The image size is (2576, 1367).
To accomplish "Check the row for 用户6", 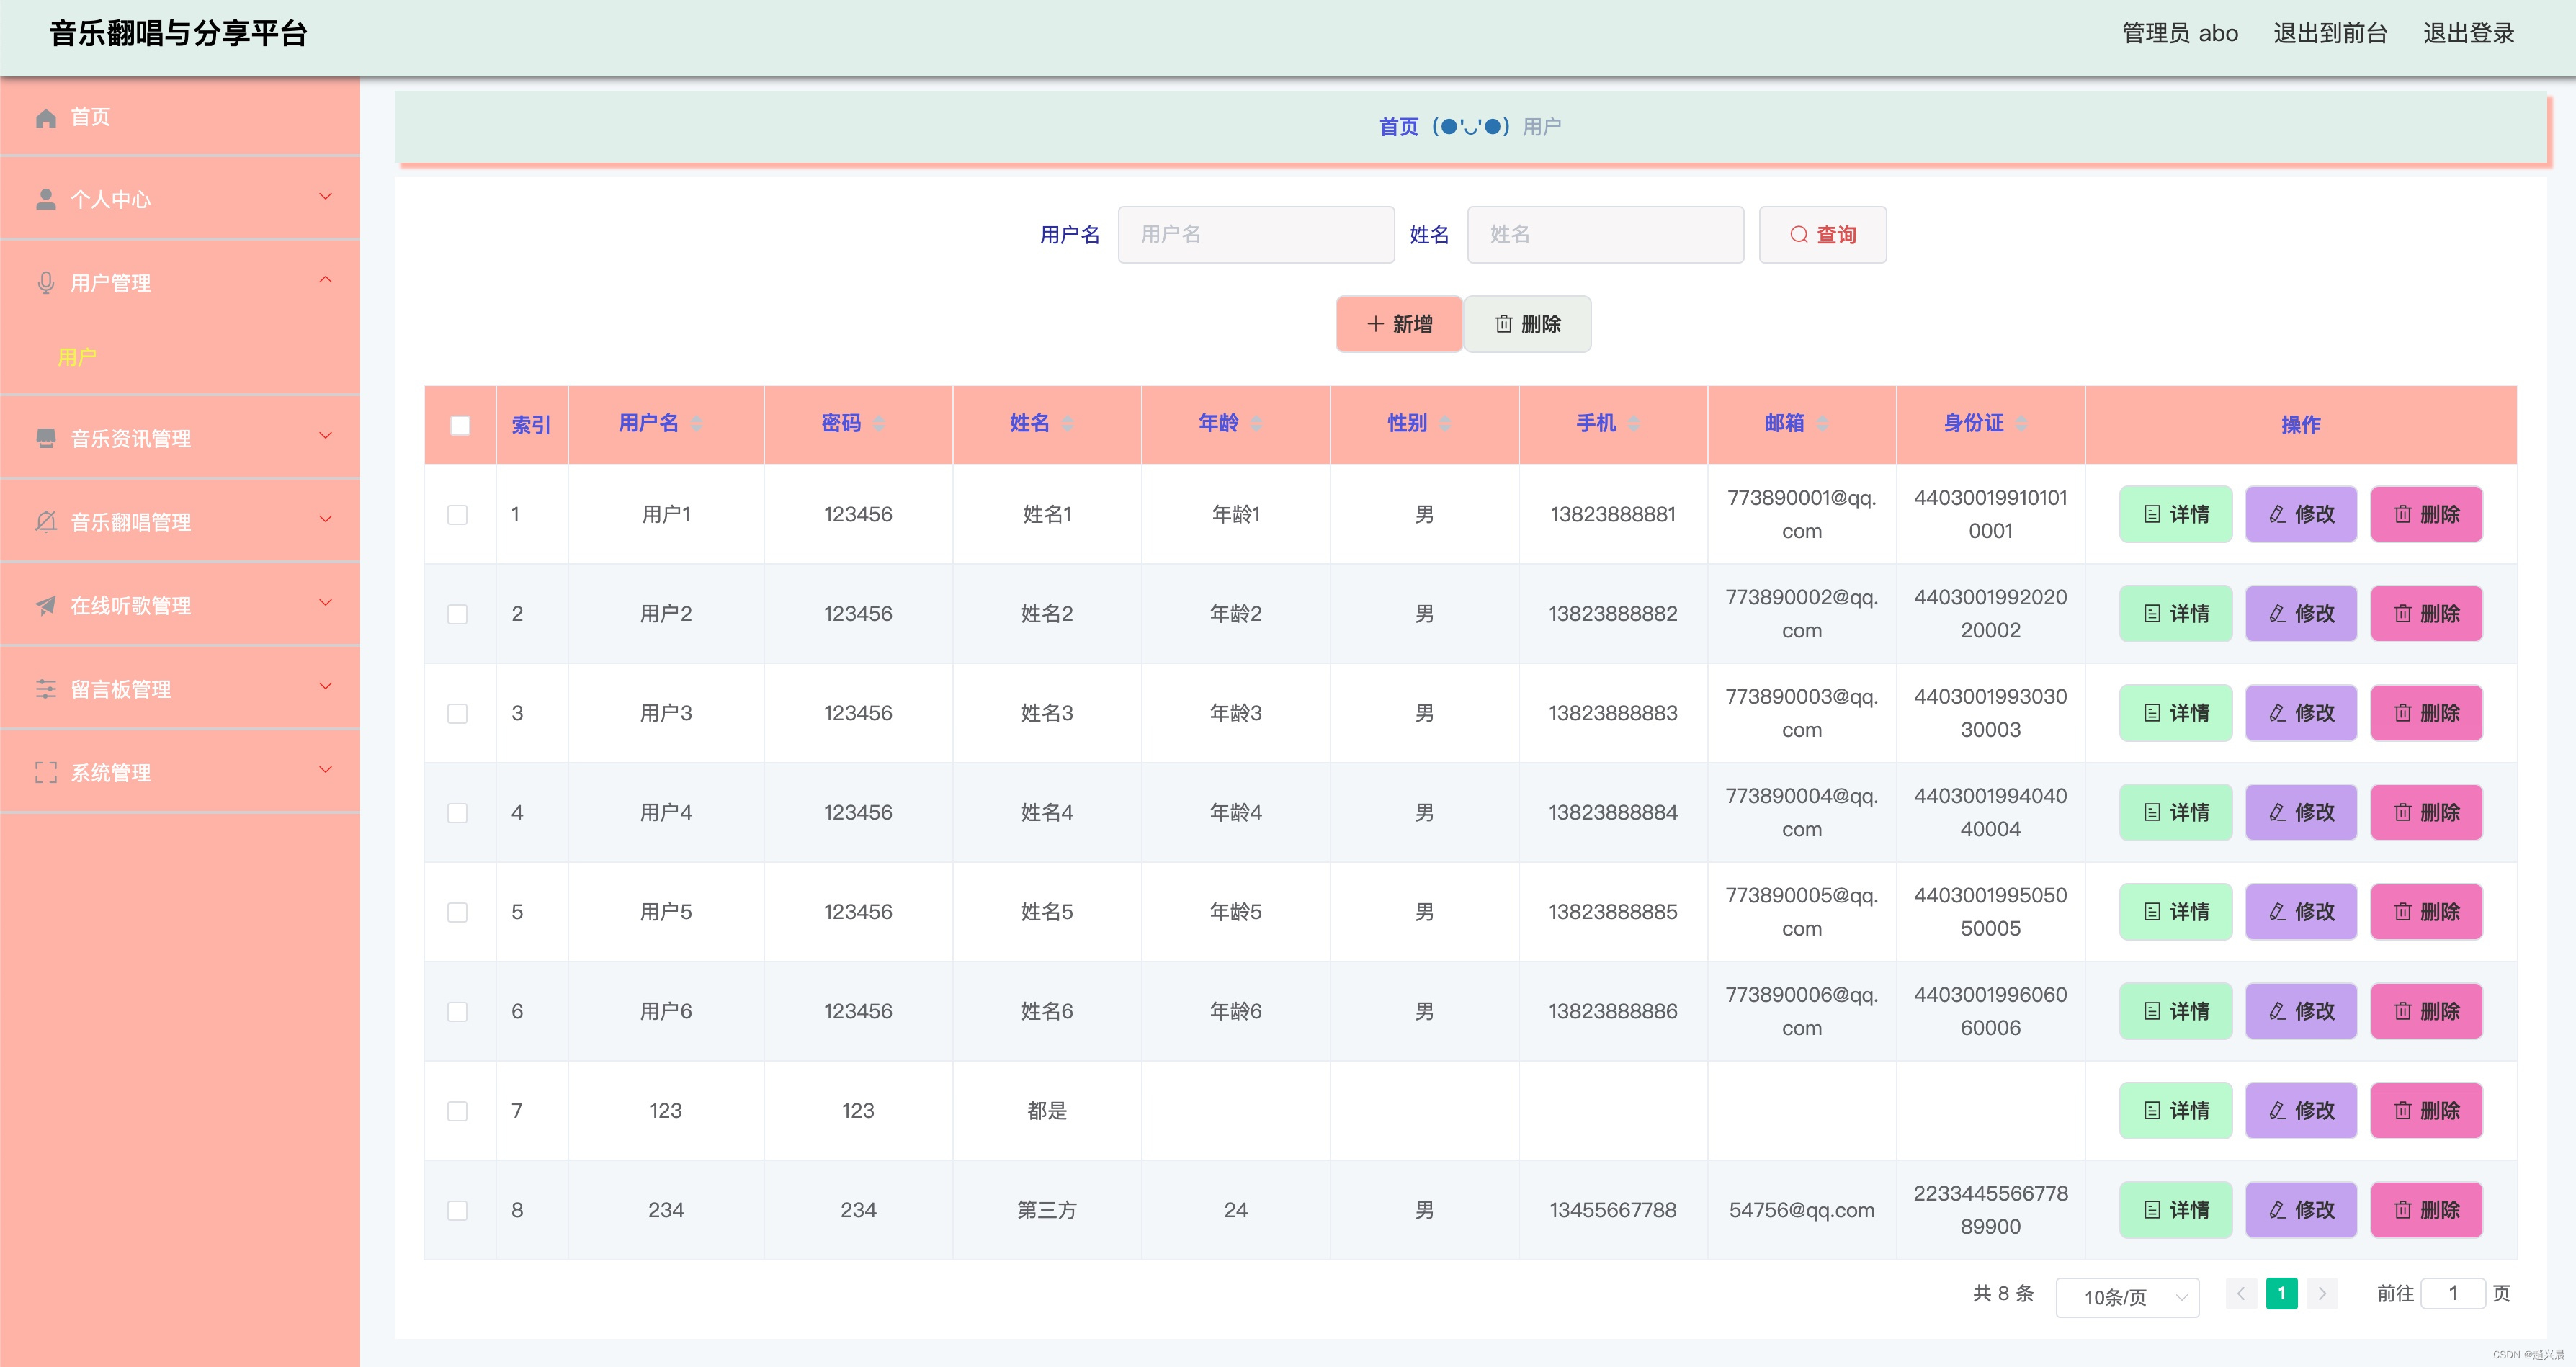I will pos(457,1011).
